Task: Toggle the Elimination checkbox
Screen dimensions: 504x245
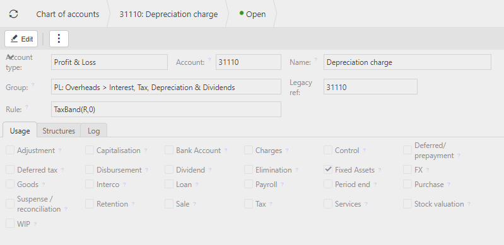Action: (x=249, y=169)
